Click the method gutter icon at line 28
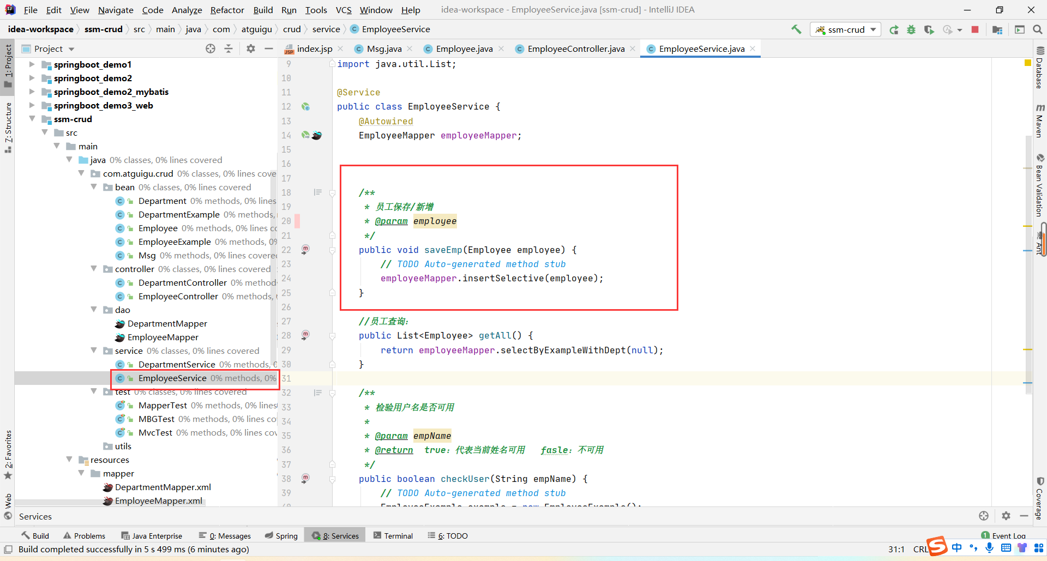1047x561 pixels. pos(305,335)
